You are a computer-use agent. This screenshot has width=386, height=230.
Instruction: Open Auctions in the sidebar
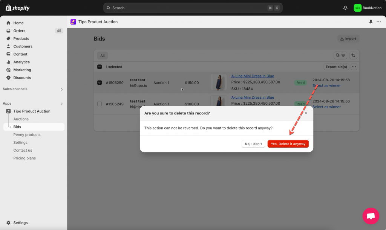point(21,119)
